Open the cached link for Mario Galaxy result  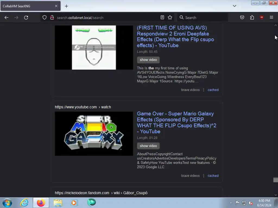pyautogui.click(x=213, y=175)
